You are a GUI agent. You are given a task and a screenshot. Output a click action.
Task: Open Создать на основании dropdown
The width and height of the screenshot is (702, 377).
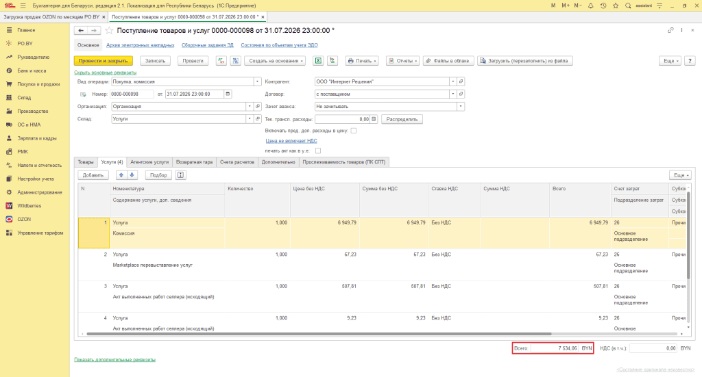point(275,61)
